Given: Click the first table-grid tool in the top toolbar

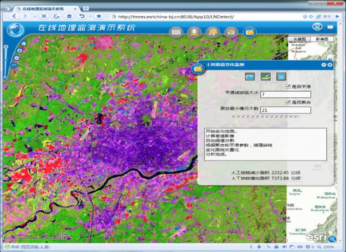Looking at the screenshot, I should (x=176, y=32).
